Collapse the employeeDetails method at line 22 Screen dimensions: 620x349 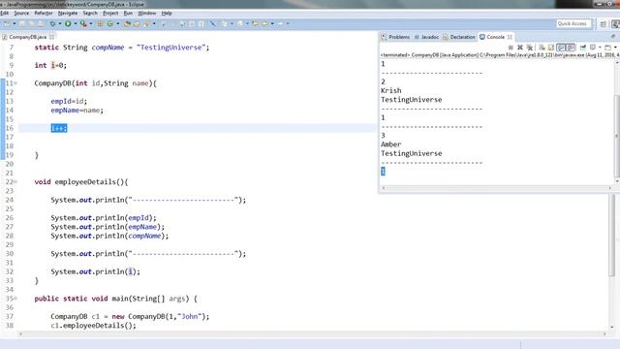[x=15, y=182]
